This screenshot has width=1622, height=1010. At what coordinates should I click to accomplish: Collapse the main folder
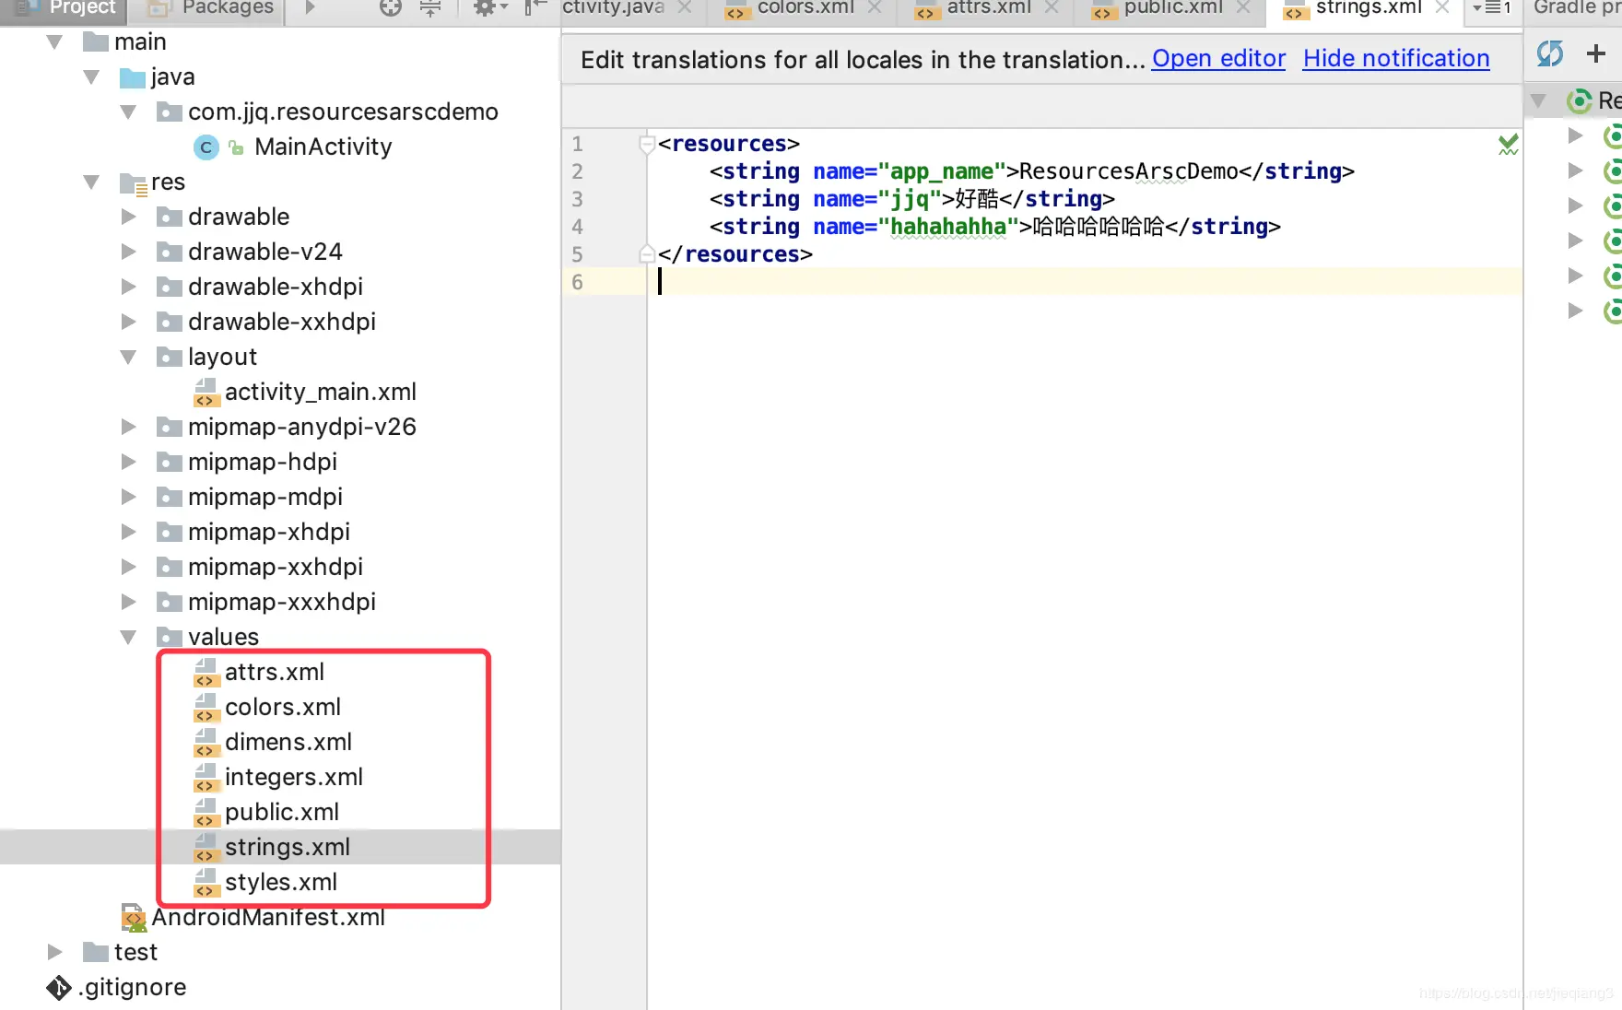[54, 42]
